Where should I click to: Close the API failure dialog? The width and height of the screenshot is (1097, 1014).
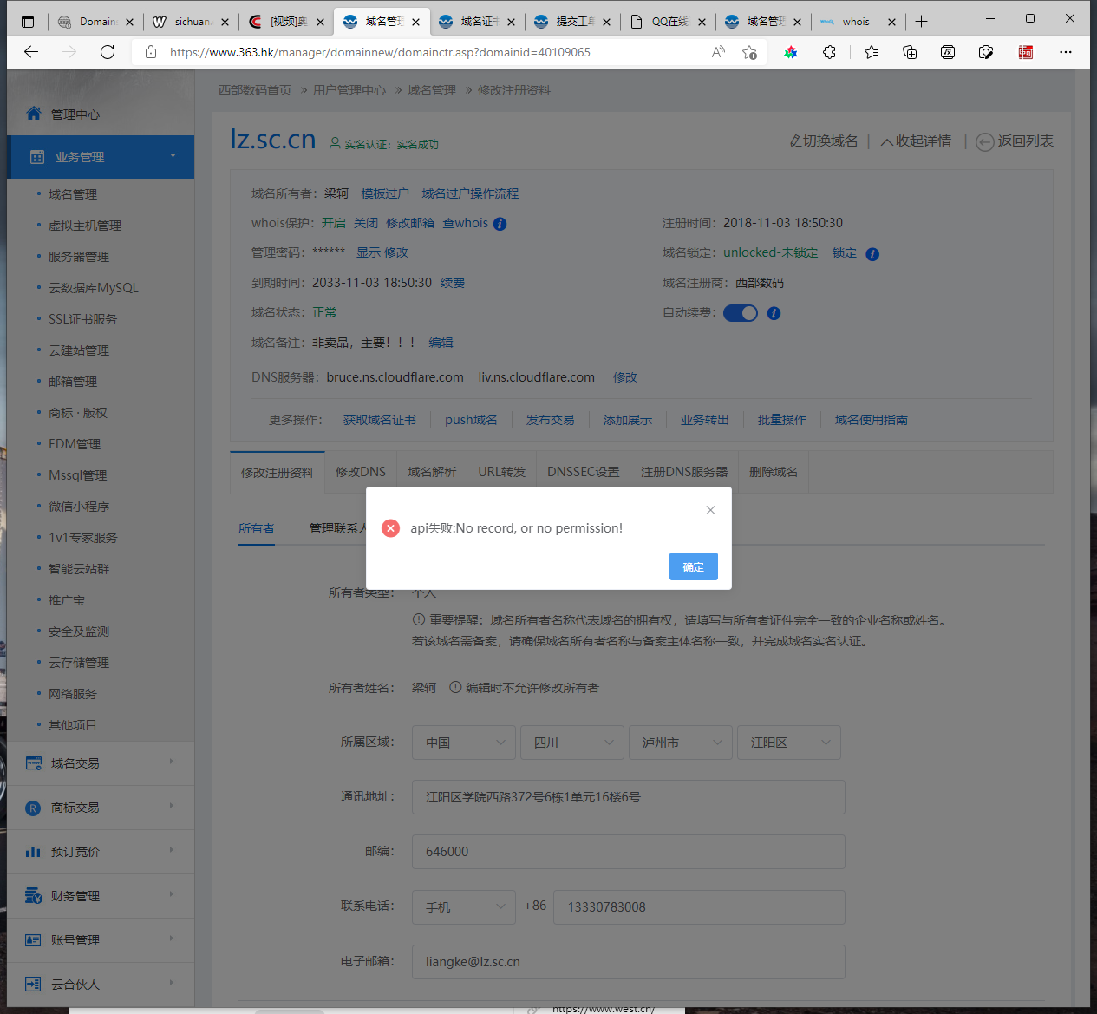click(710, 510)
